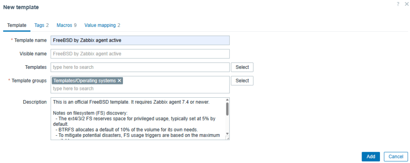Click the Template groups search input
Viewport: 410px width, 163px height.
click(x=140, y=89)
